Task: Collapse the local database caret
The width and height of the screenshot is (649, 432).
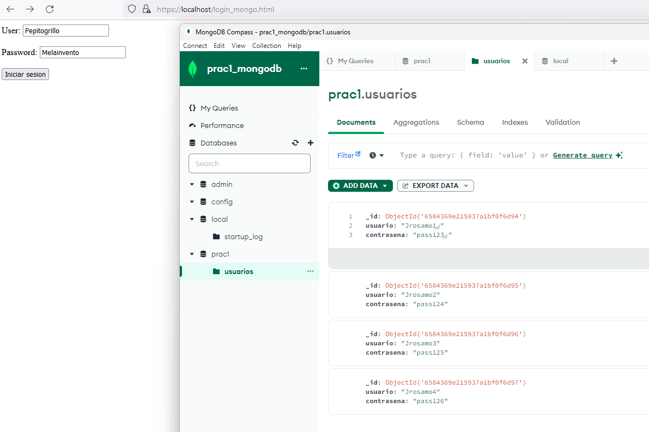Action: coord(192,219)
